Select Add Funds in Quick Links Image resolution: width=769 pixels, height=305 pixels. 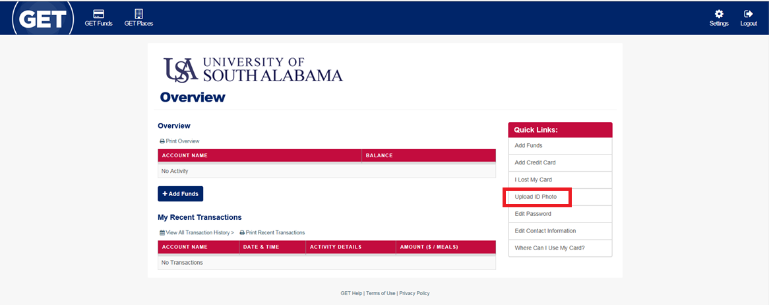pos(560,146)
